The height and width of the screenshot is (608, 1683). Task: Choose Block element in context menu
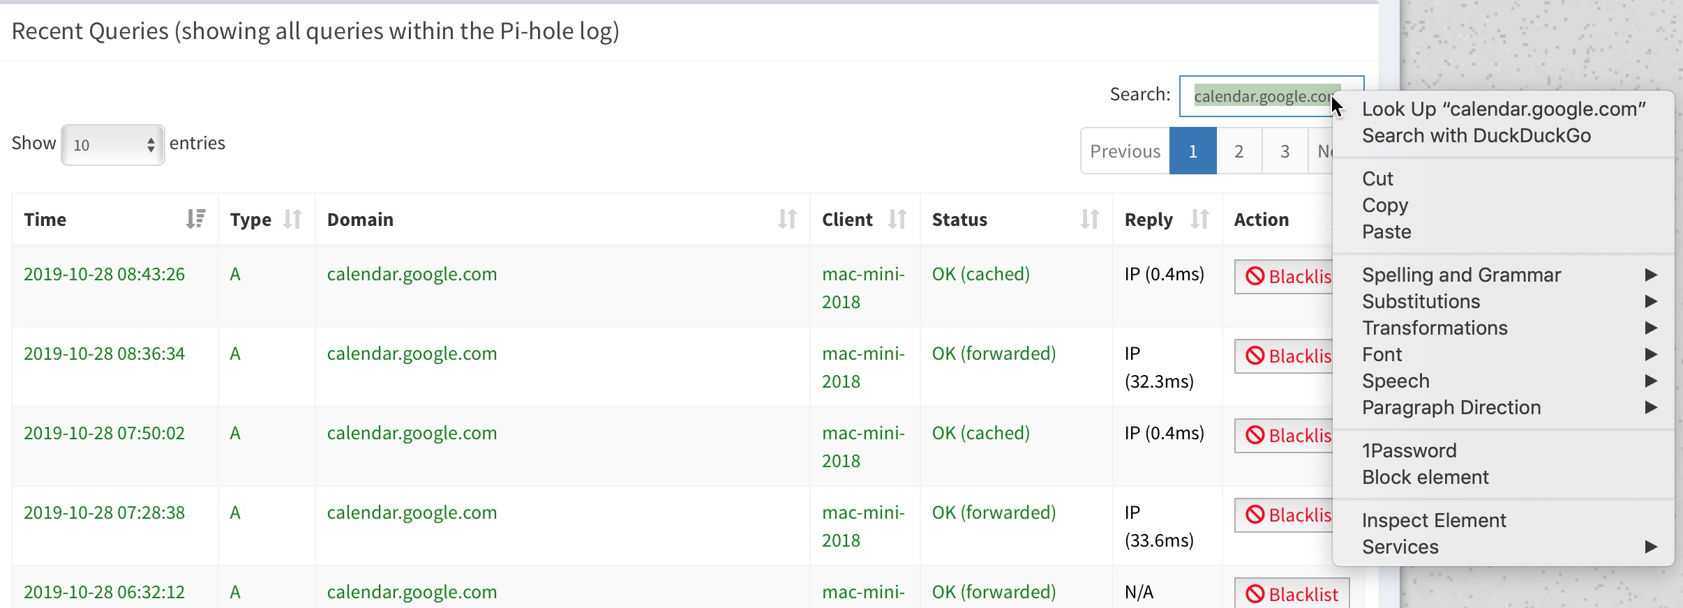(x=1504, y=477)
